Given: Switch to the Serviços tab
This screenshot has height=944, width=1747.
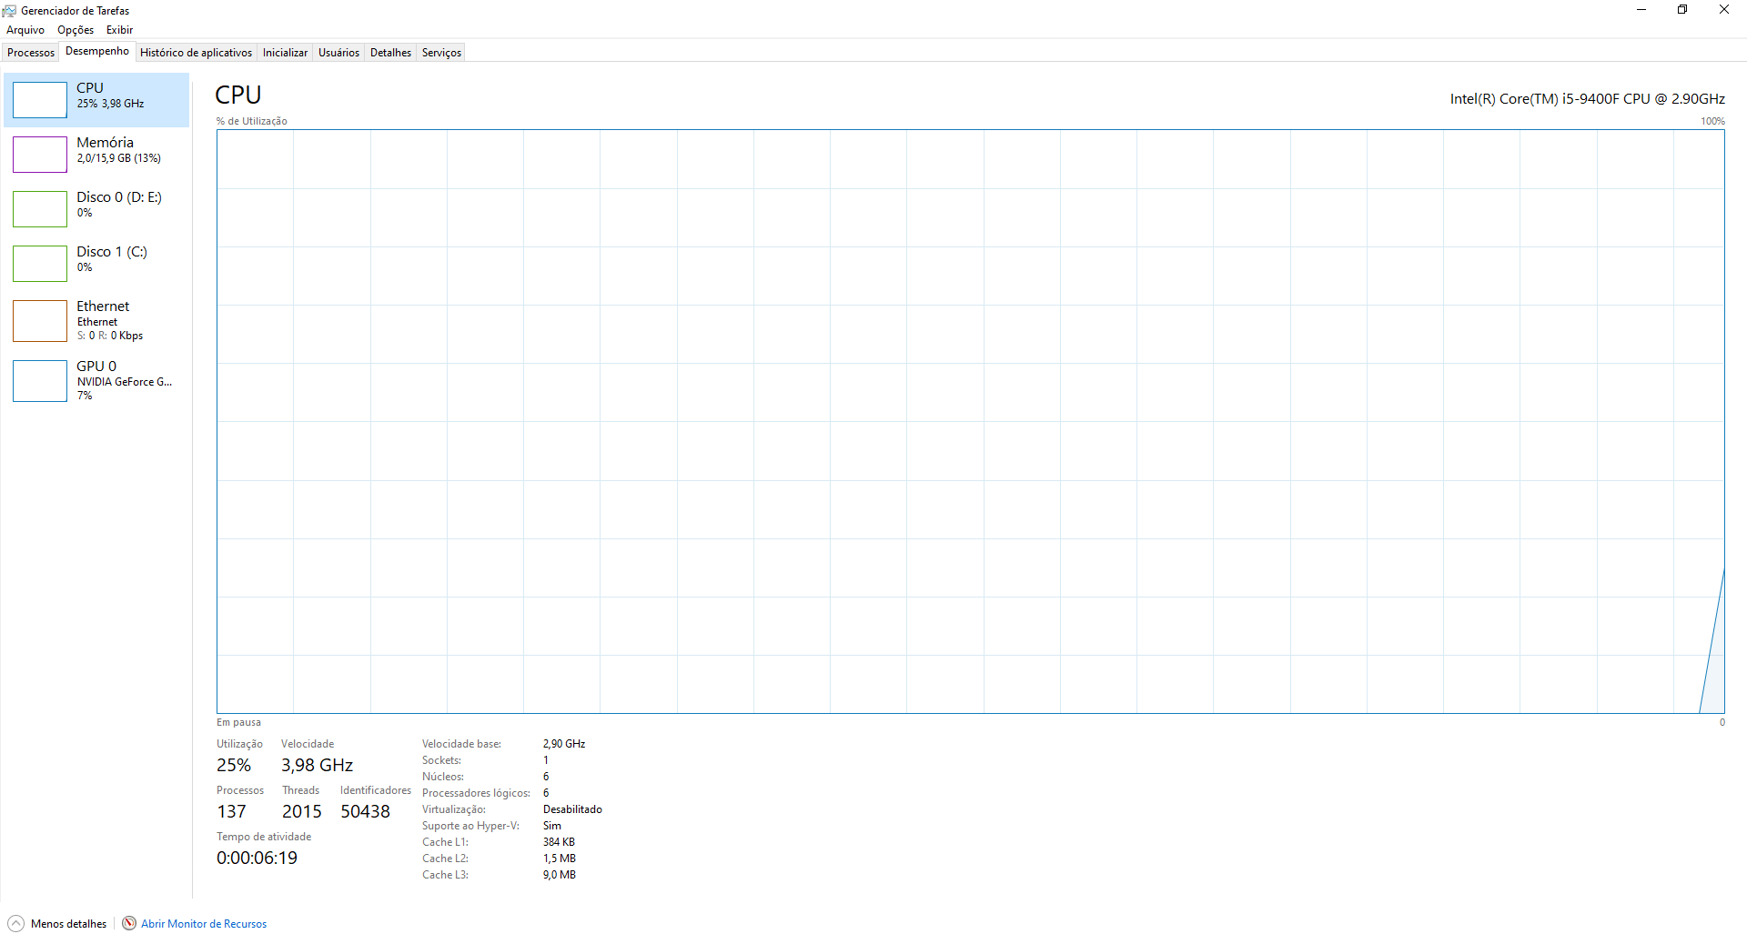Looking at the screenshot, I should pyautogui.click(x=441, y=53).
